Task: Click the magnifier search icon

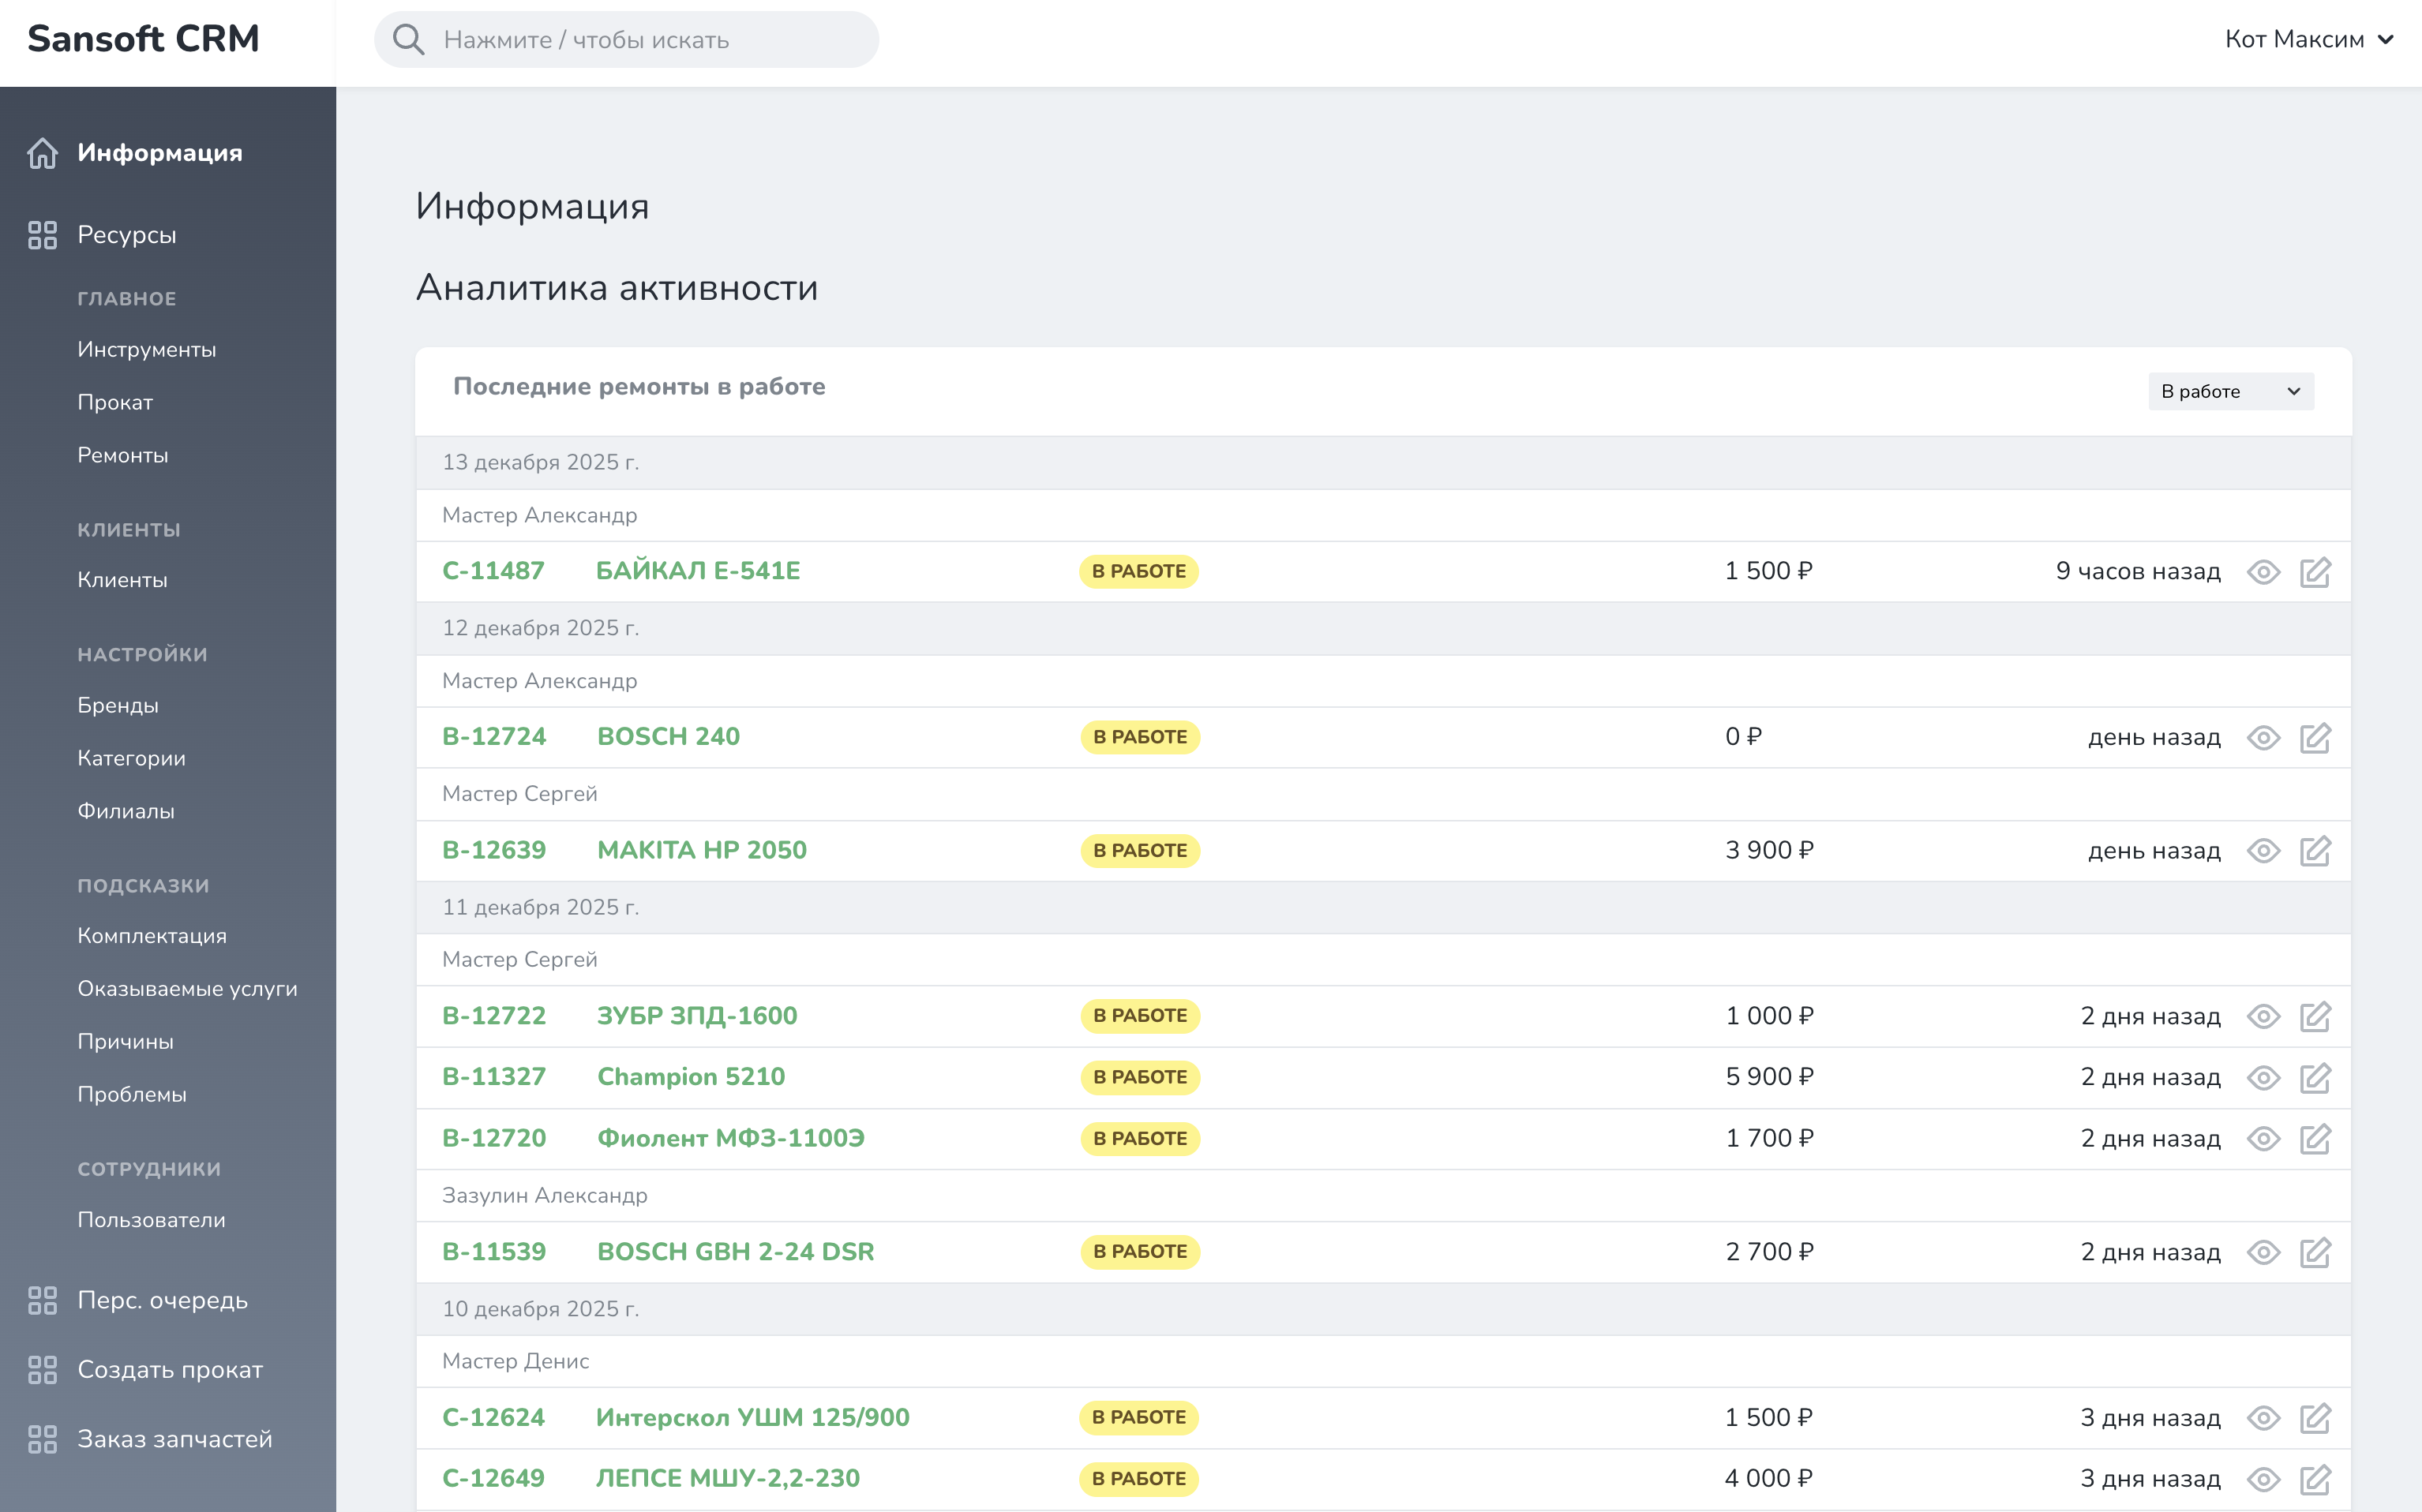Action: pyautogui.click(x=408, y=40)
